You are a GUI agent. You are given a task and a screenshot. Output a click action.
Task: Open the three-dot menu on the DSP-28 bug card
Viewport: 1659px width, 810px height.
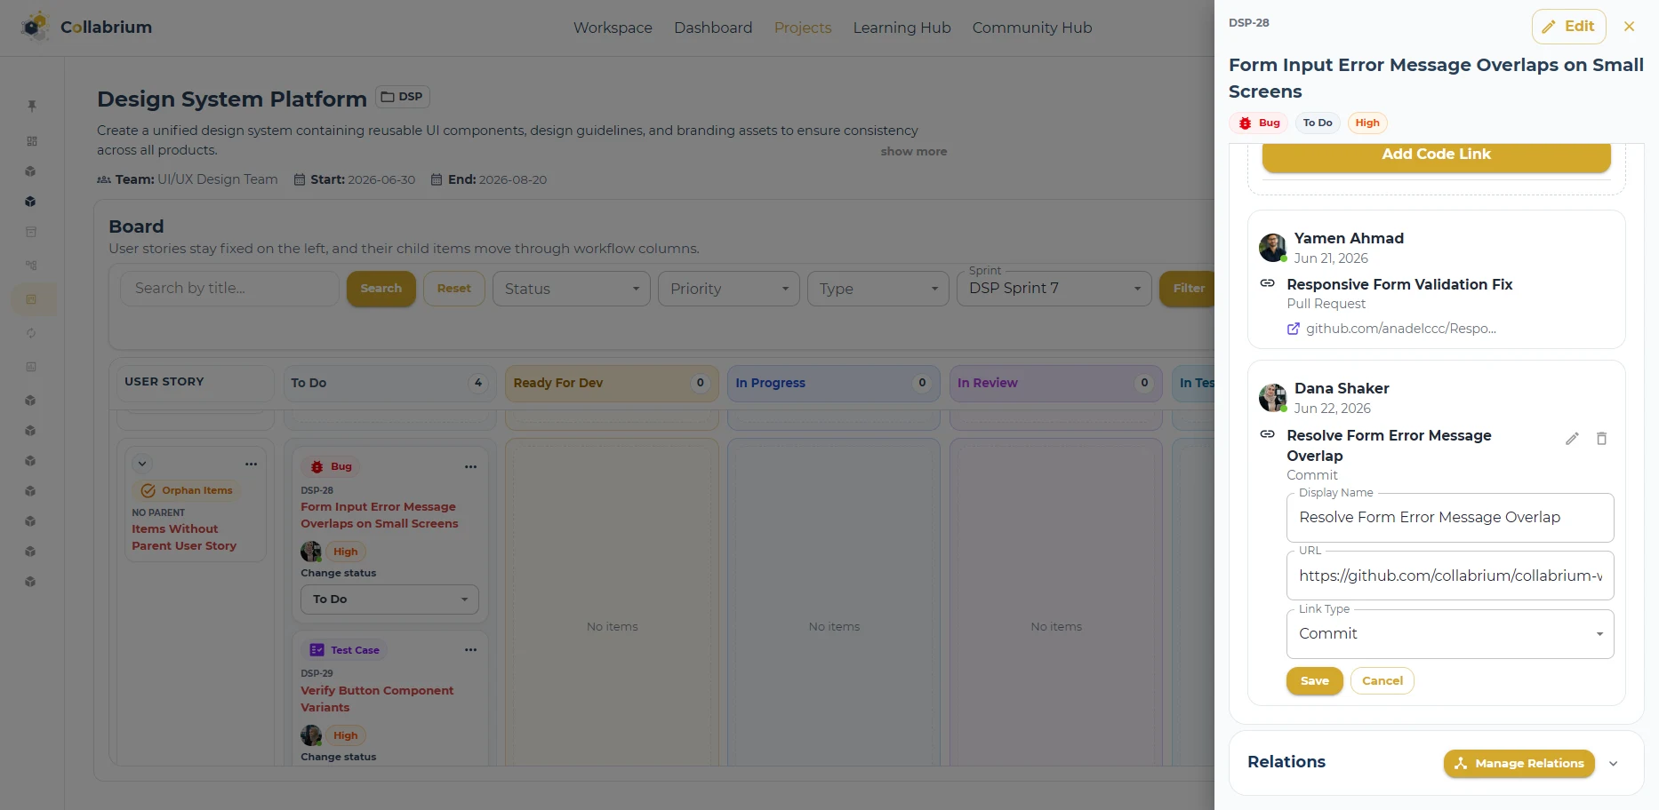click(x=470, y=466)
